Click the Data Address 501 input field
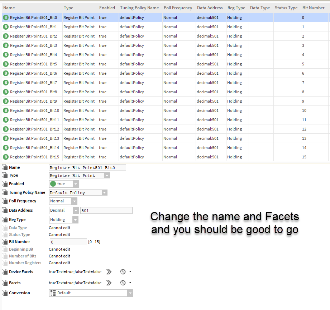330x310 pixels. point(106,211)
